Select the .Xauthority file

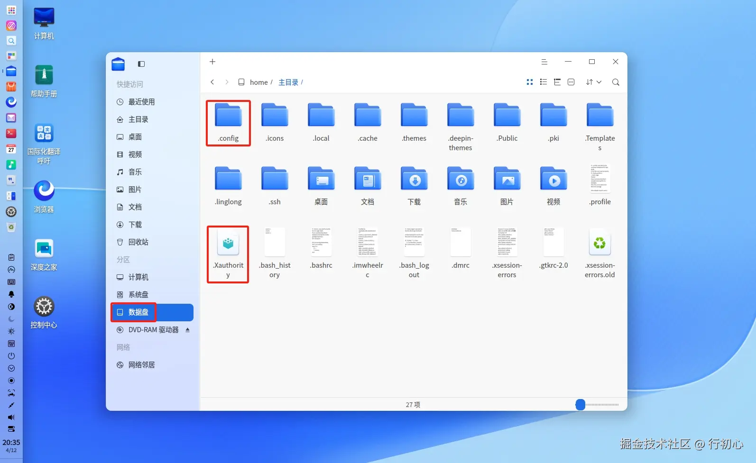tap(228, 254)
